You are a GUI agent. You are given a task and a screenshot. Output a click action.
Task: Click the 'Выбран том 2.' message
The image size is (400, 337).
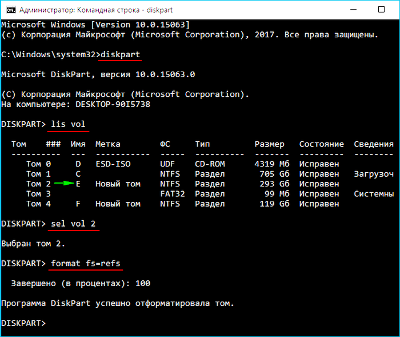tap(33, 243)
